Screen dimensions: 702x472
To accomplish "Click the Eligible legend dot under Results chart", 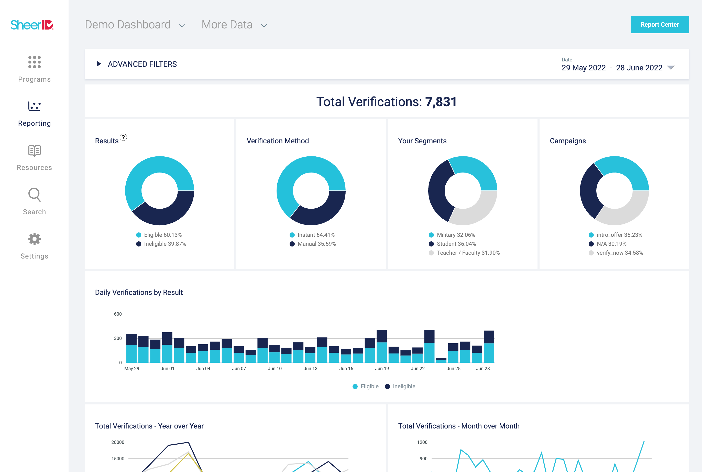I will click(139, 234).
